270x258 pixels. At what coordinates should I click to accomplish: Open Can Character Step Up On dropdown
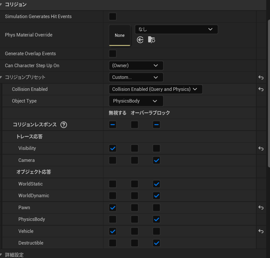136,66
